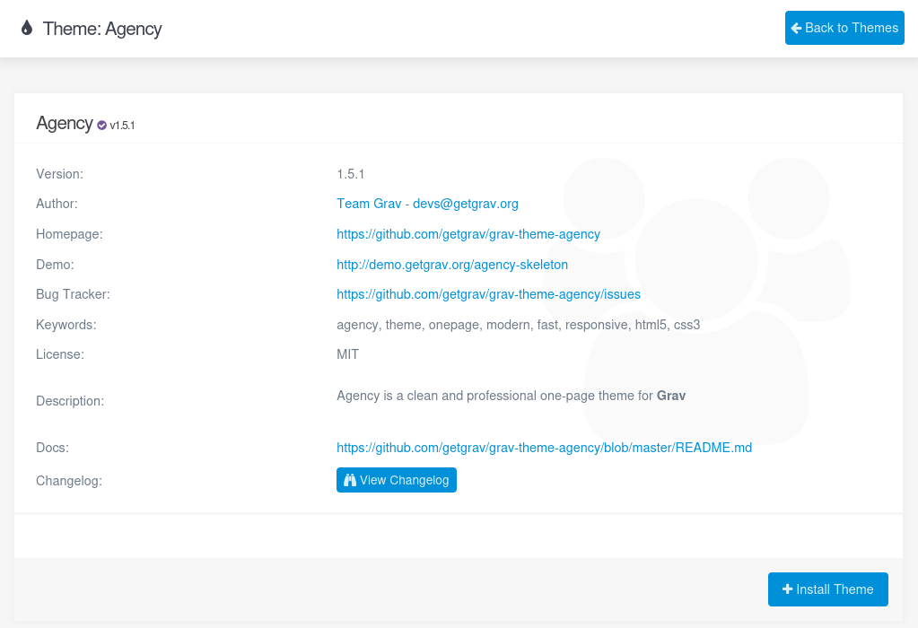
Task: Click the 'Theme: Agency' page title
Action: point(102,29)
